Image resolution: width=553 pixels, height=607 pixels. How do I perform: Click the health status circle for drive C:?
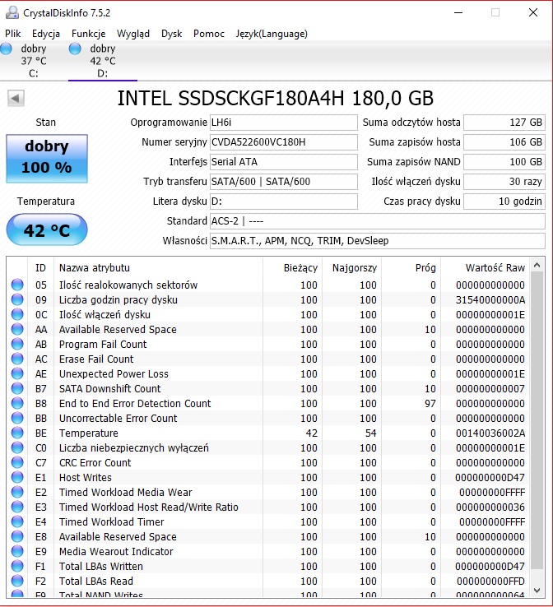(x=6, y=49)
